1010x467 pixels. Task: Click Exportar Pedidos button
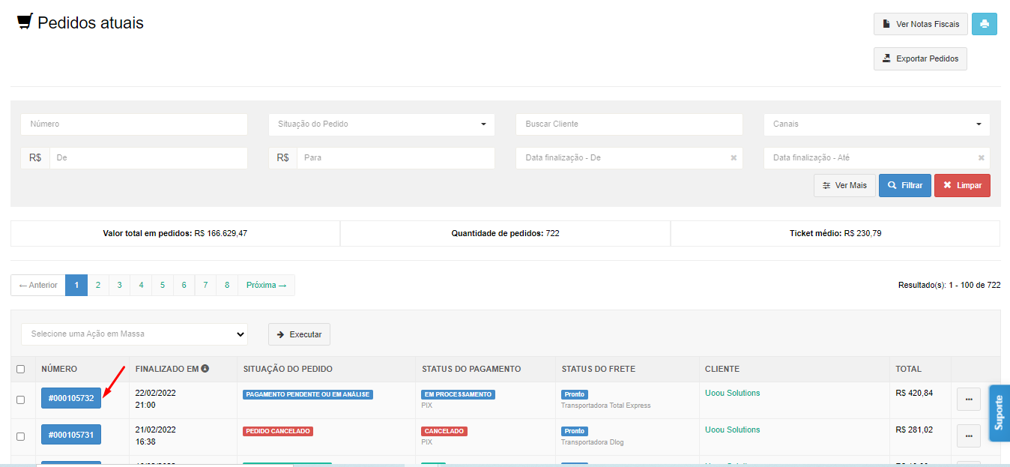click(x=920, y=58)
